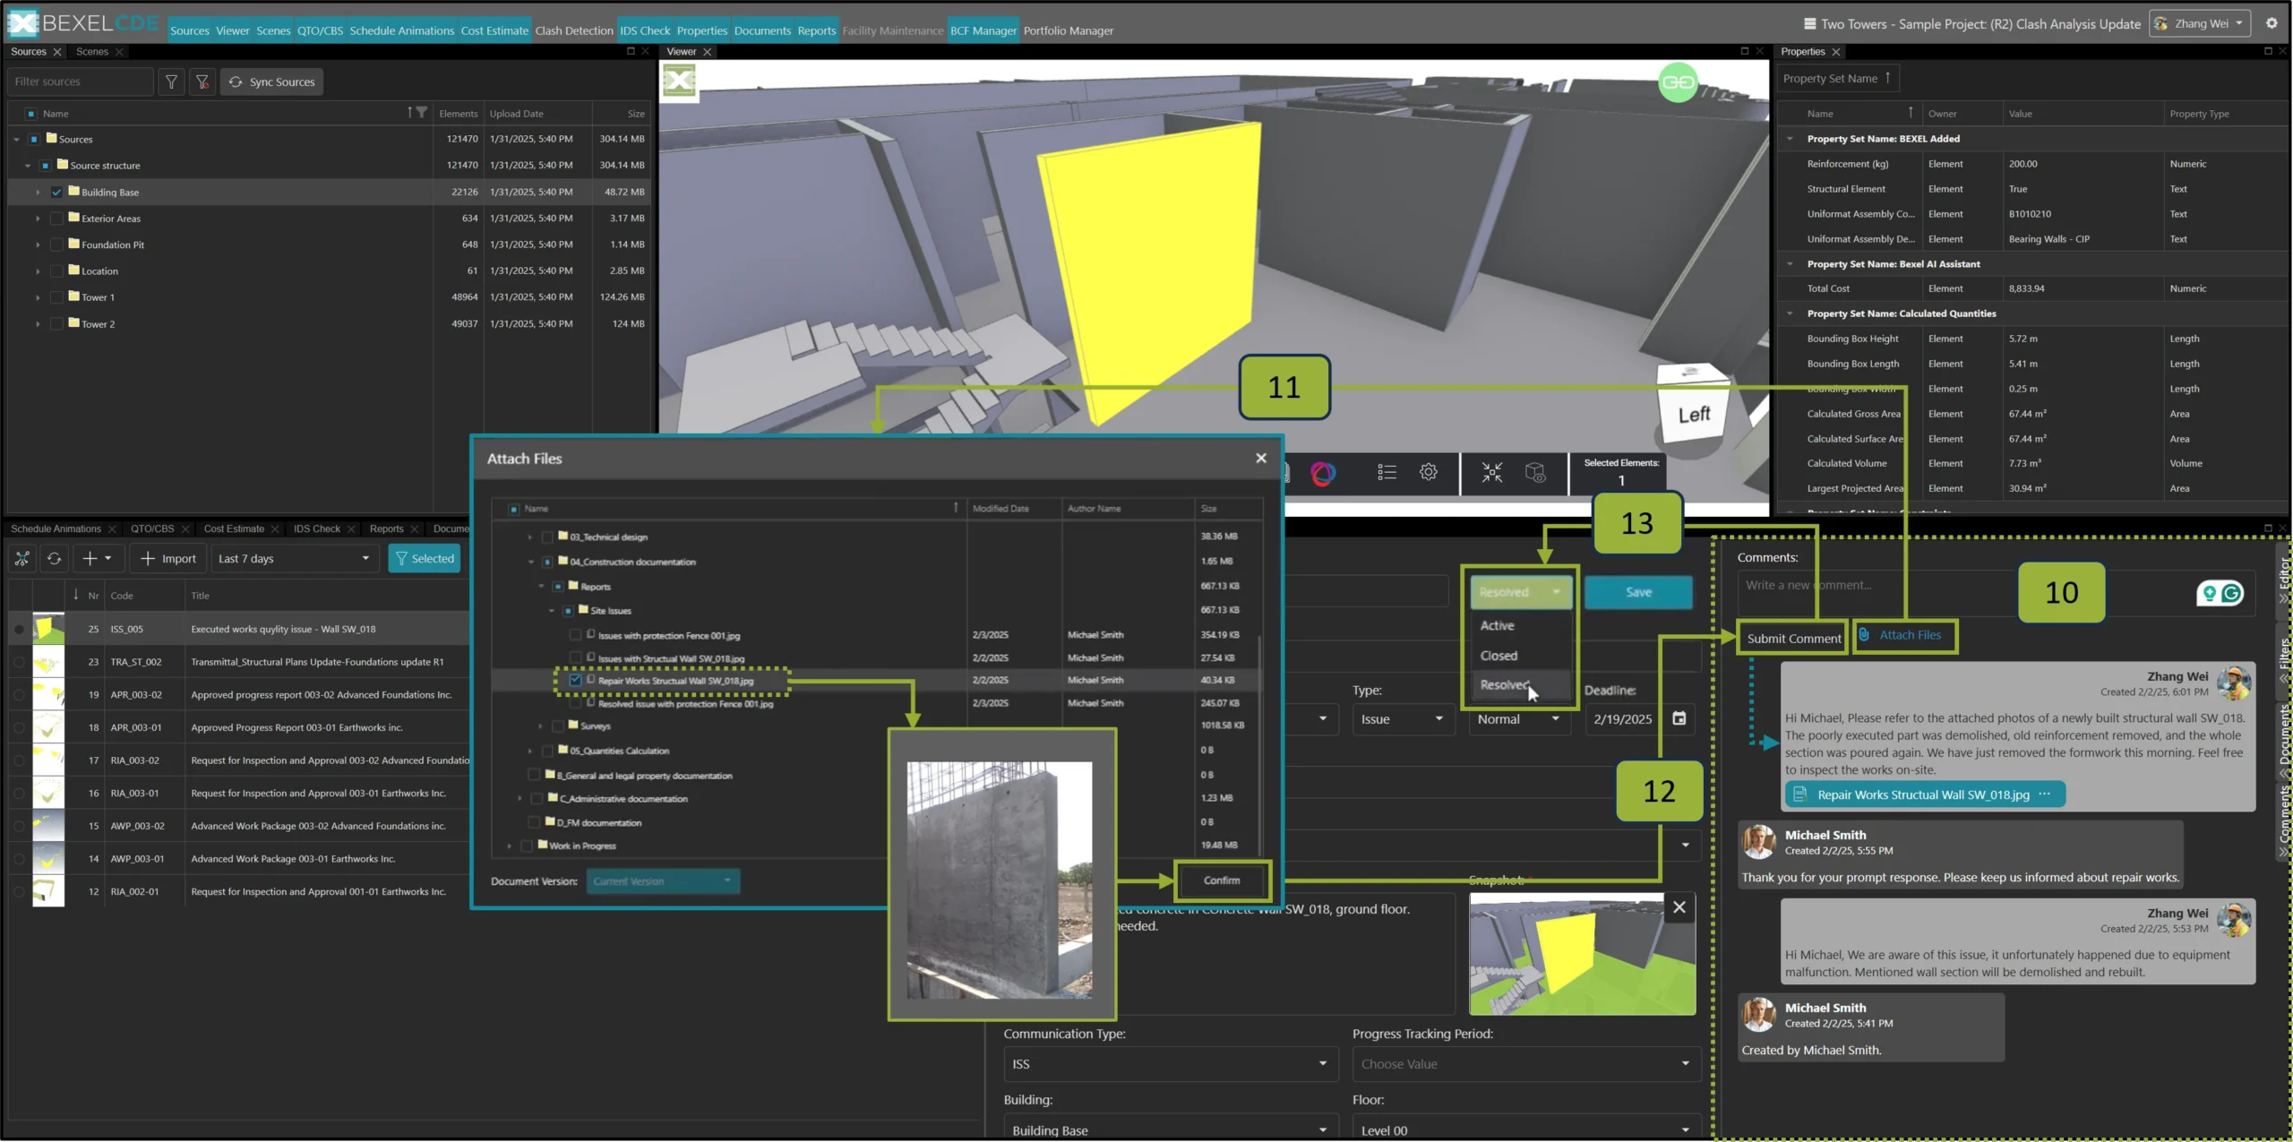Open thumbnail of issue ISS_005
Viewport: 2293px width, 1142px height.
(x=48, y=629)
